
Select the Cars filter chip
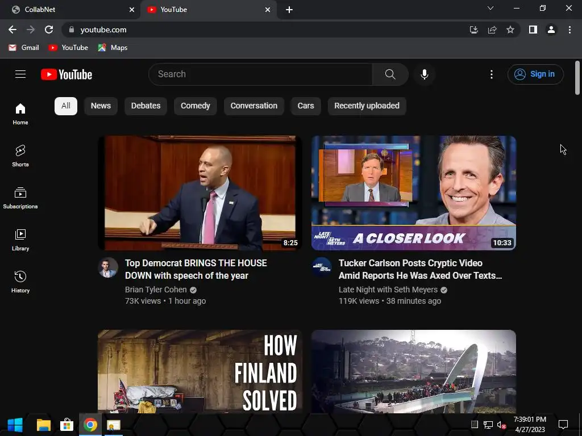click(306, 106)
